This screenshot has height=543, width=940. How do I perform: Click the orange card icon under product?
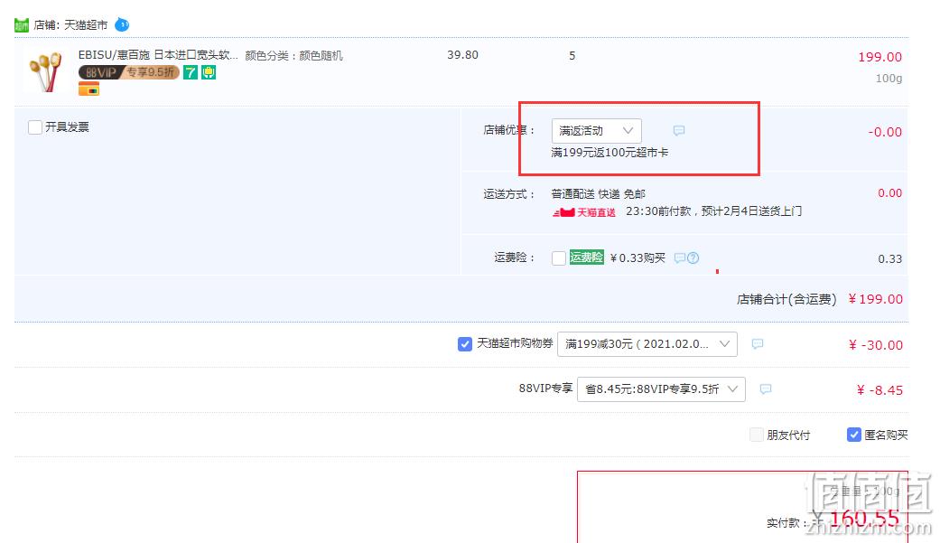click(x=88, y=89)
